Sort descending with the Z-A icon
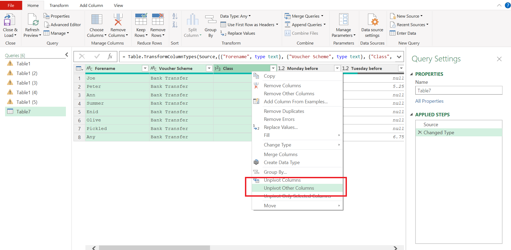 pos(175,25)
